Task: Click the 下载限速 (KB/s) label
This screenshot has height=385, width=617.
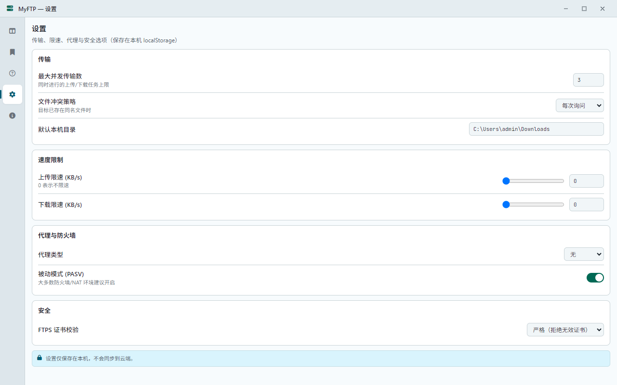Action: click(x=60, y=205)
